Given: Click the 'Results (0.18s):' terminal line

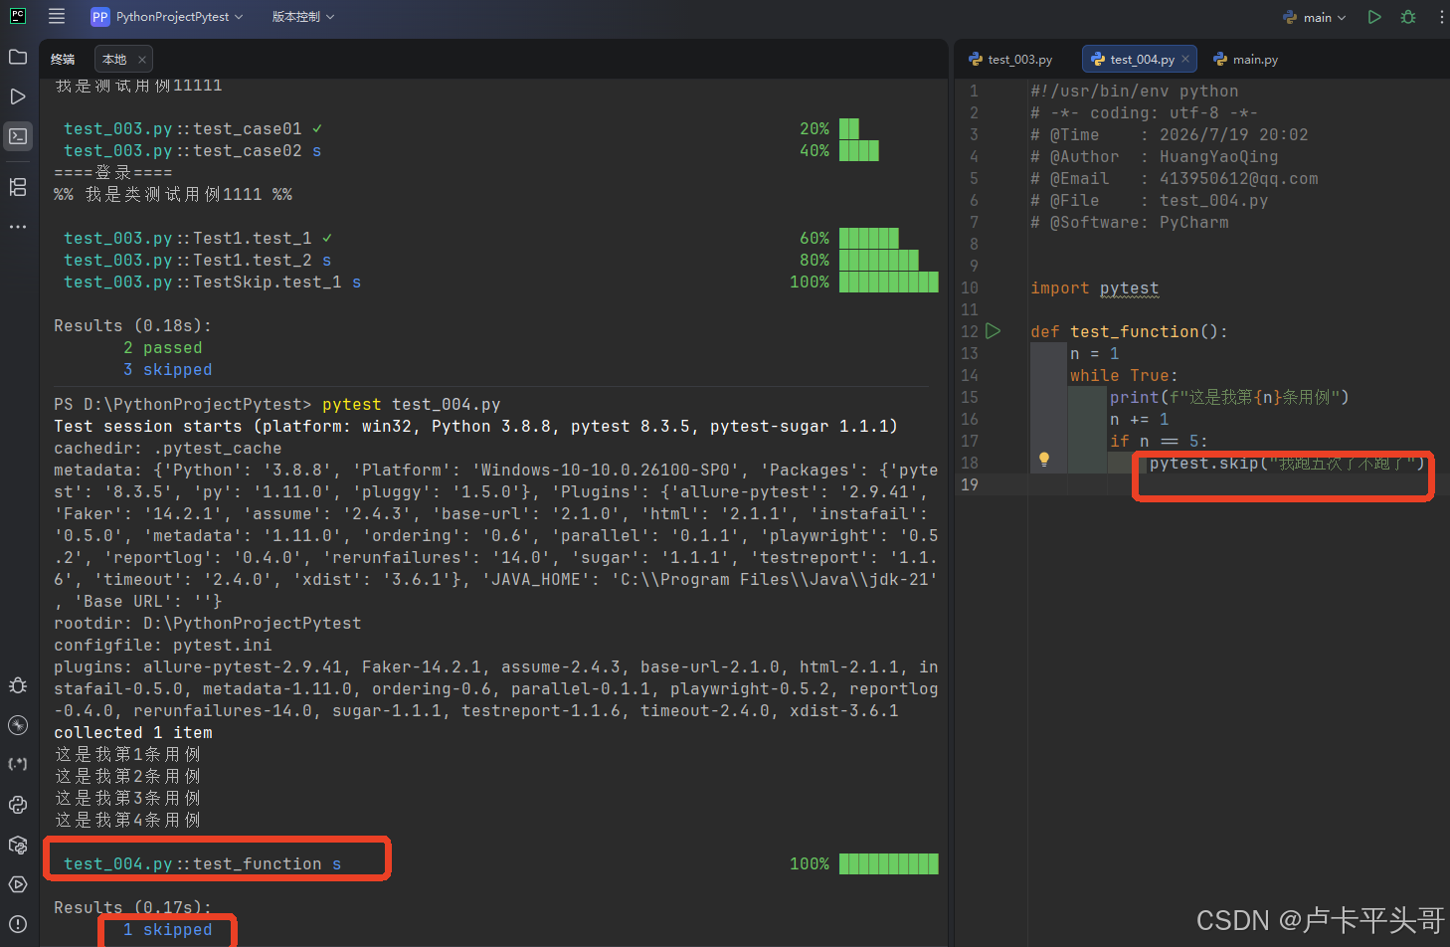Looking at the screenshot, I should pyautogui.click(x=133, y=326).
